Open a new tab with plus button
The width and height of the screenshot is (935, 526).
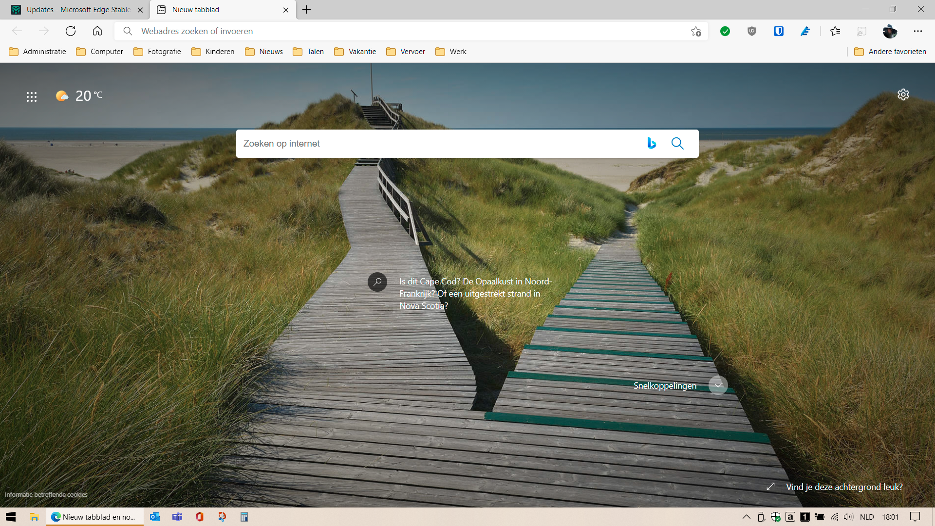pyautogui.click(x=306, y=10)
